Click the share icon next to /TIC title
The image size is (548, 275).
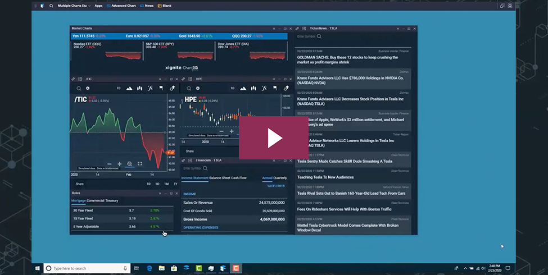pos(80,79)
